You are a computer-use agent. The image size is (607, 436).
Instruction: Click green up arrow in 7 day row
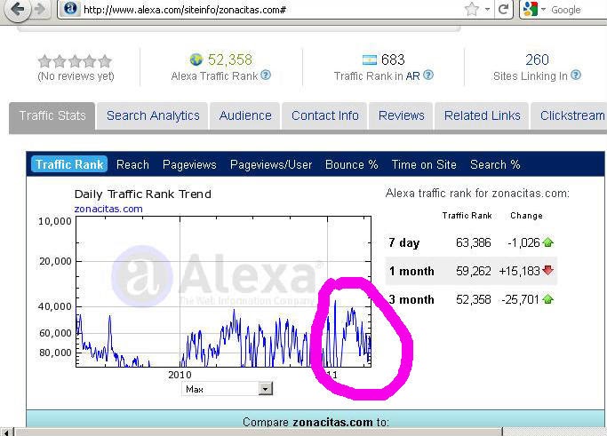tap(547, 242)
